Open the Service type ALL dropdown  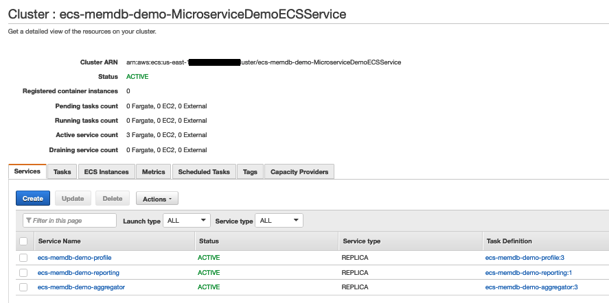click(x=279, y=220)
